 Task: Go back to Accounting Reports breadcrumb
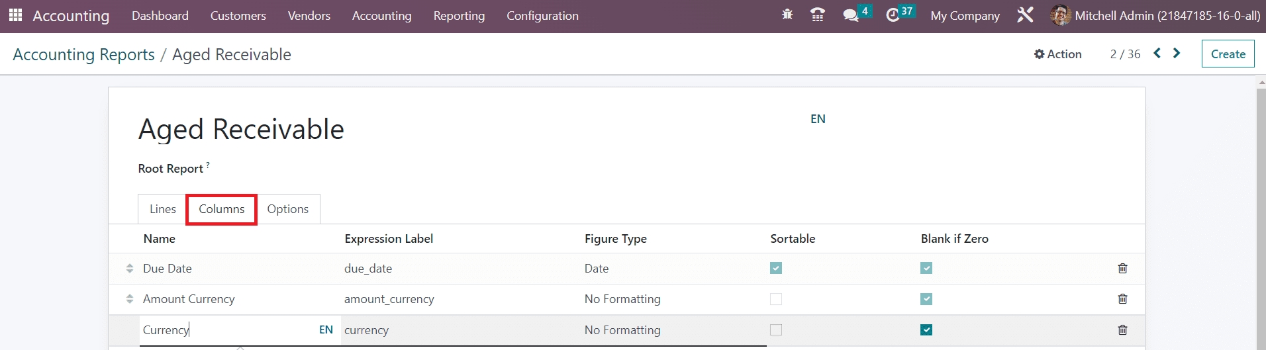pyautogui.click(x=83, y=54)
